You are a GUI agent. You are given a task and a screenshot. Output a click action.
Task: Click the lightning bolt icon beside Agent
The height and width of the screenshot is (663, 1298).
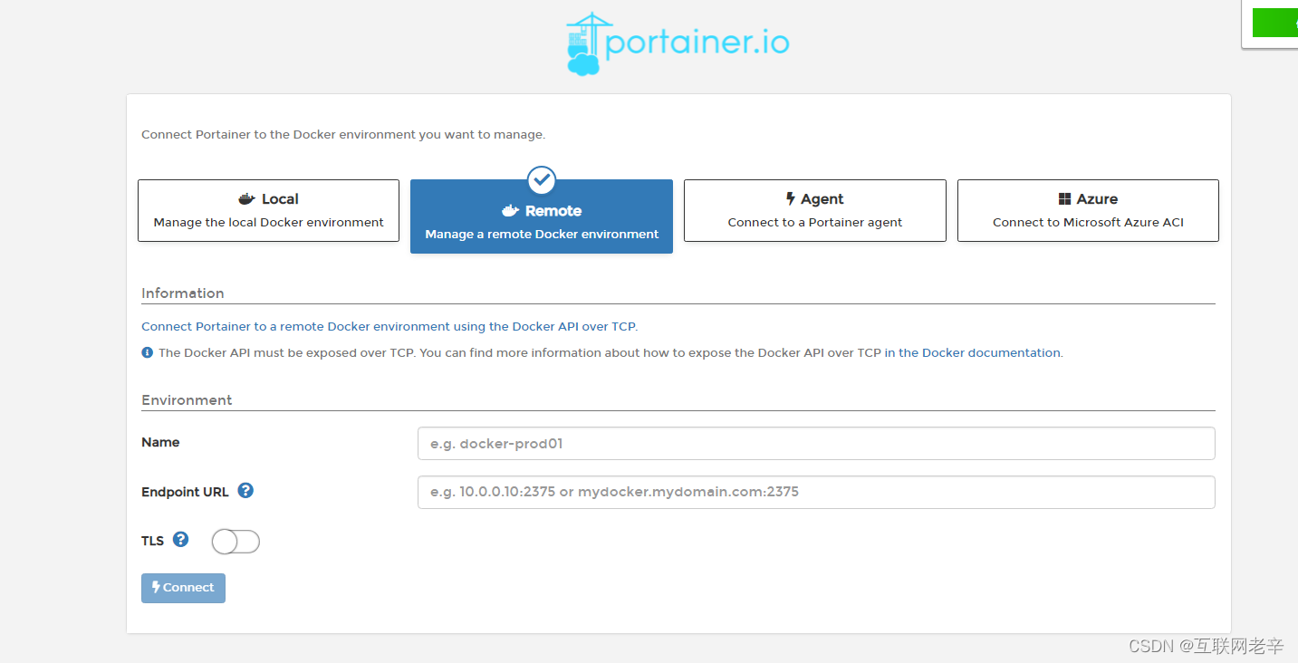pyautogui.click(x=791, y=199)
